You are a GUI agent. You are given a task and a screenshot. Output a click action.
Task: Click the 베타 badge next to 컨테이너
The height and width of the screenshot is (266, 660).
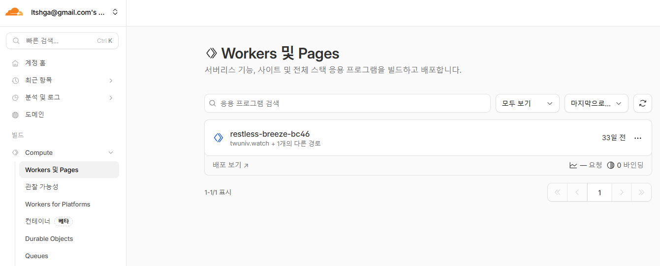tap(63, 221)
